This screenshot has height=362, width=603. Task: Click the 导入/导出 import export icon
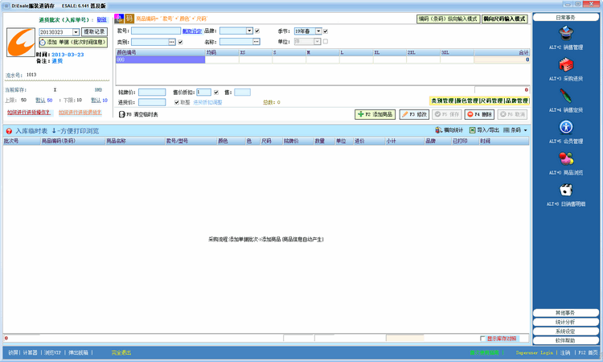[x=473, y=129]
